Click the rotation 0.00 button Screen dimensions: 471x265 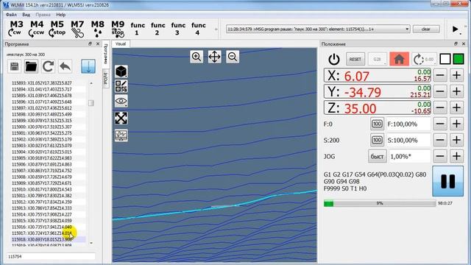(x=424, y=59)
